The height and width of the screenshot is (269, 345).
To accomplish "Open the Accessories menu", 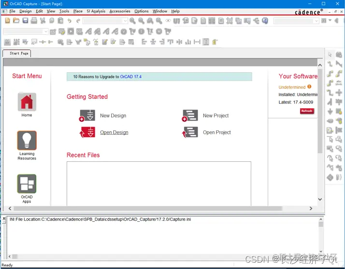I will (120, 11).
